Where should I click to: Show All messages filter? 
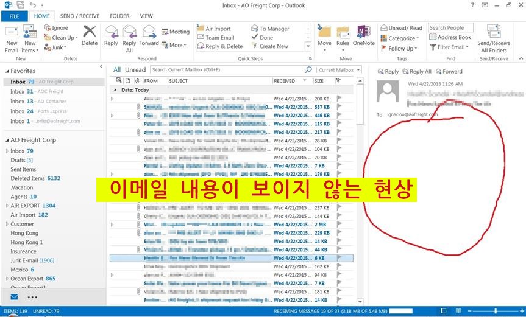117,69
